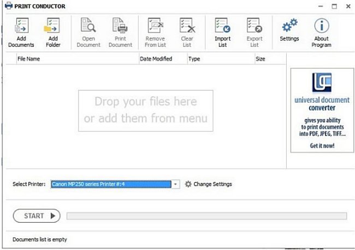Minimize the Print Conductor window
This screenshot has height=250, width=355.
coord(321,7)
